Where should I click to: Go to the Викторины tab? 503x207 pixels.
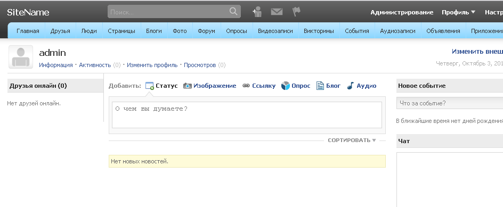319,31
